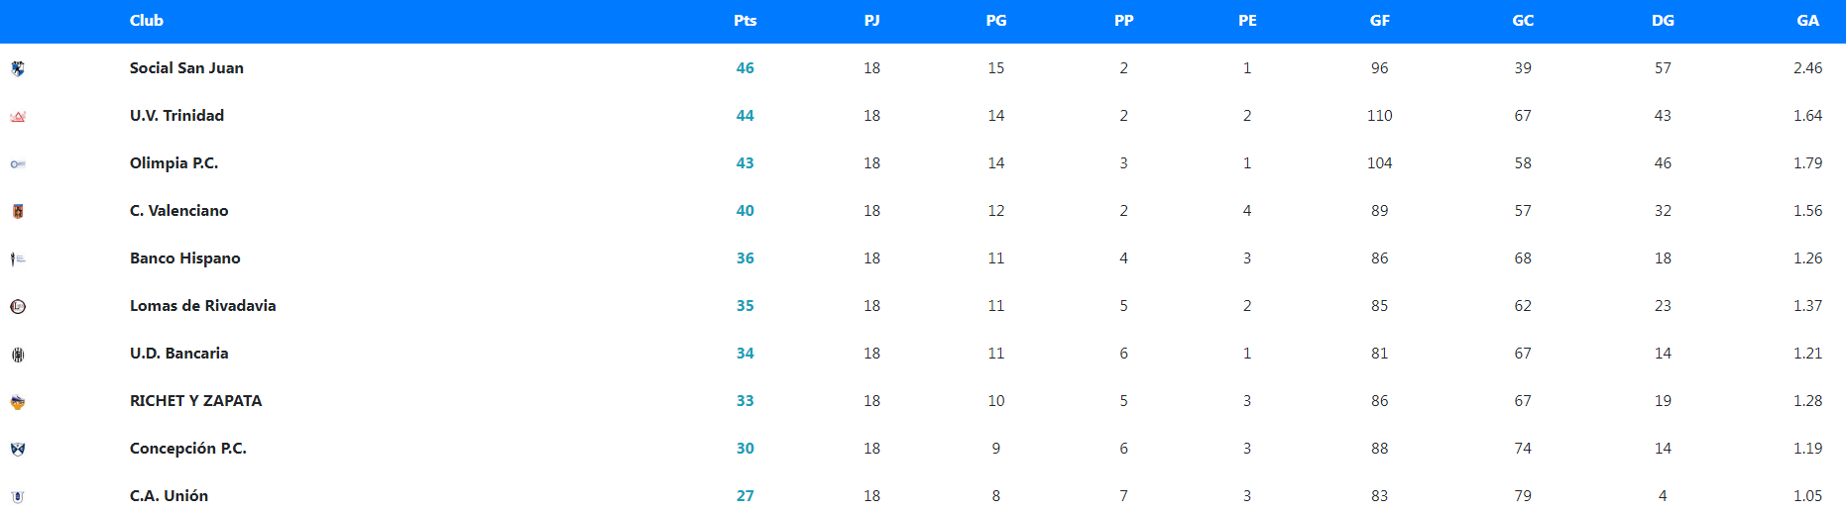Click the RICHET Y ZAPATA crest icon

click(18, 401)
